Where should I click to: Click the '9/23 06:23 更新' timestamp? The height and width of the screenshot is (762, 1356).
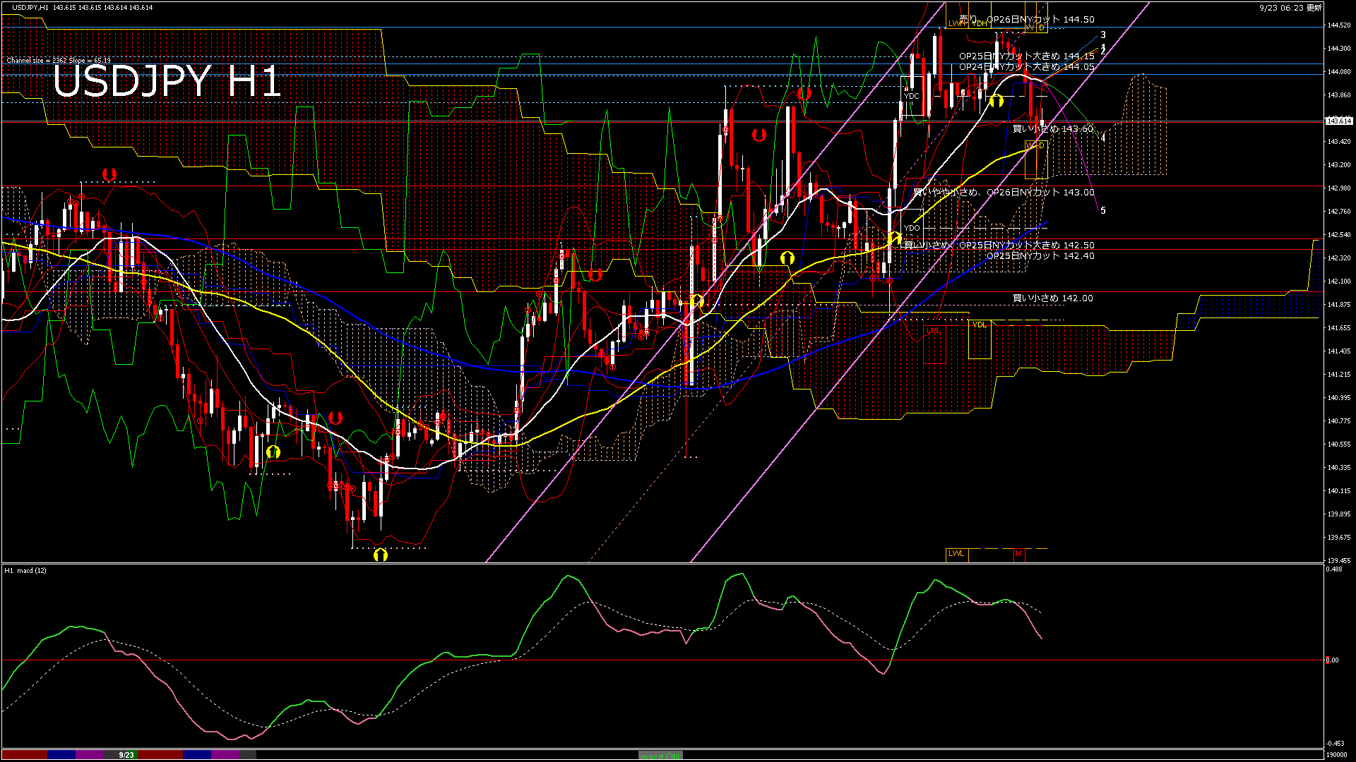[1290, 8]
